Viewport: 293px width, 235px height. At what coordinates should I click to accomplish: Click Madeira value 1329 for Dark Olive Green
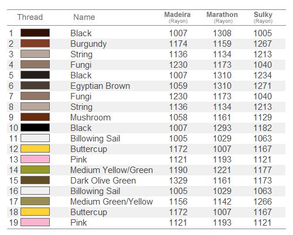[178, 181]
